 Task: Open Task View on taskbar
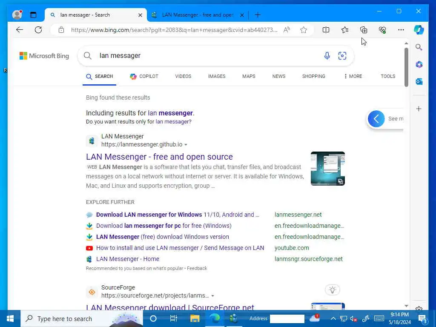coord(174,318)
